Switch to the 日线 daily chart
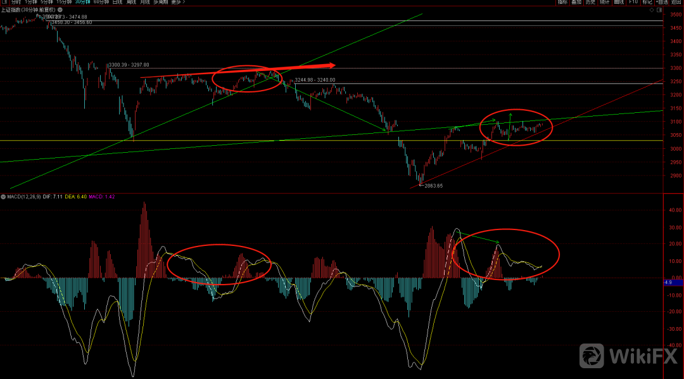The width and height of the screenshot is (684, 379). click(118, 3)
